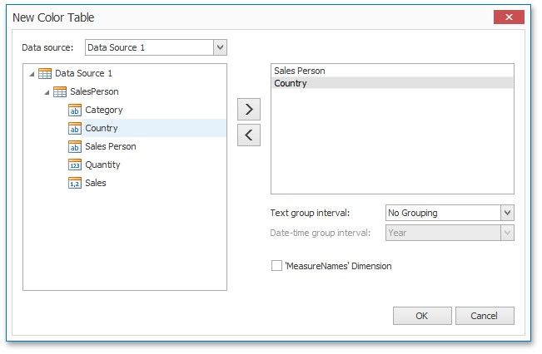Remove field with left arrow button
This screenshot has height=354, width=542.
tap(249, 135)
